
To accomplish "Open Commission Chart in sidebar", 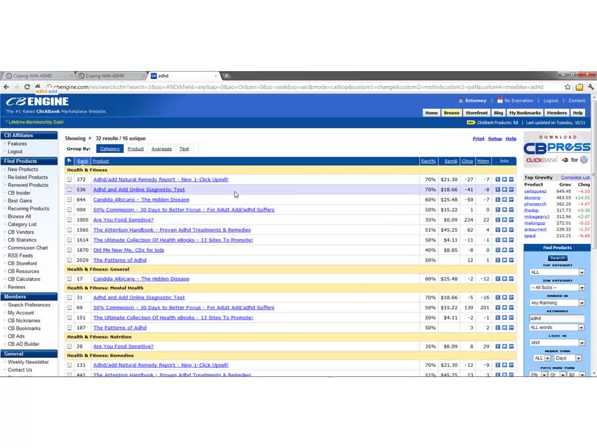I will [x=28, y=248].
